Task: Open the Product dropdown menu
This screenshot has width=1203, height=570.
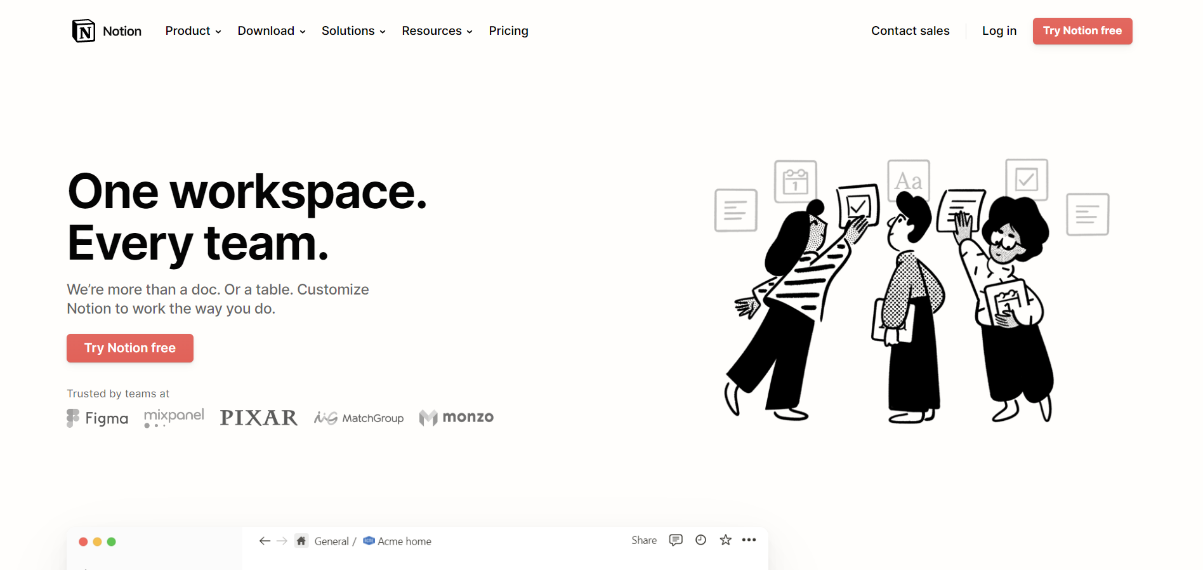Action: 193,30
